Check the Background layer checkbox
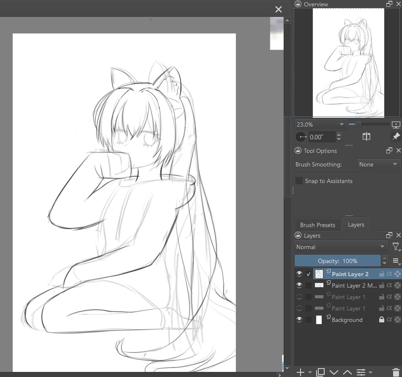This screenshot has width=402, height=377. point(309,320)
